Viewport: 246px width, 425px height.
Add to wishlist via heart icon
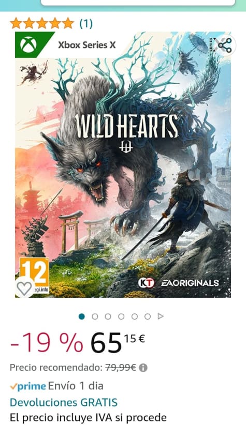coord(25,287)
